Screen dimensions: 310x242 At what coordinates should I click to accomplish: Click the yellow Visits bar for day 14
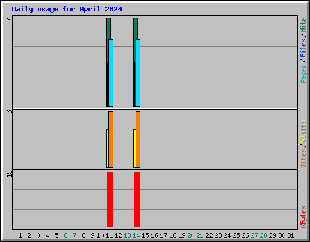pos(134,148)
